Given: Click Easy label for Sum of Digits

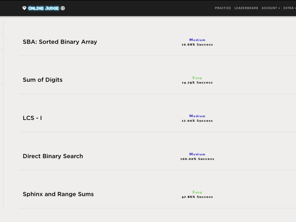Looking at the screenshot, I should 197,78.
